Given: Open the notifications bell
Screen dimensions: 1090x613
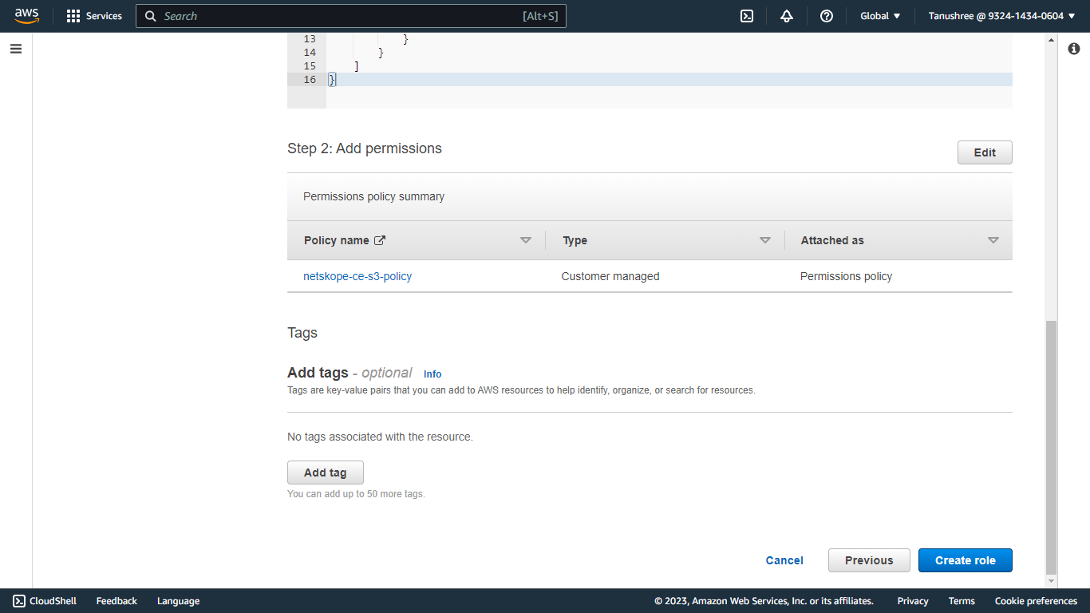Looking at the screenshot, I should tap(787, 16).
